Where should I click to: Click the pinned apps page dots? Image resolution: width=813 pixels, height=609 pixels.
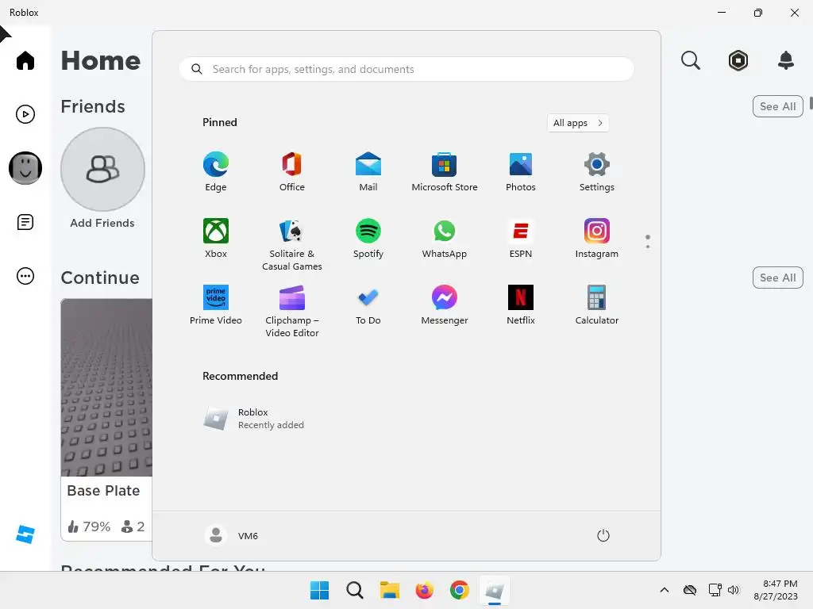pos(648,241)
